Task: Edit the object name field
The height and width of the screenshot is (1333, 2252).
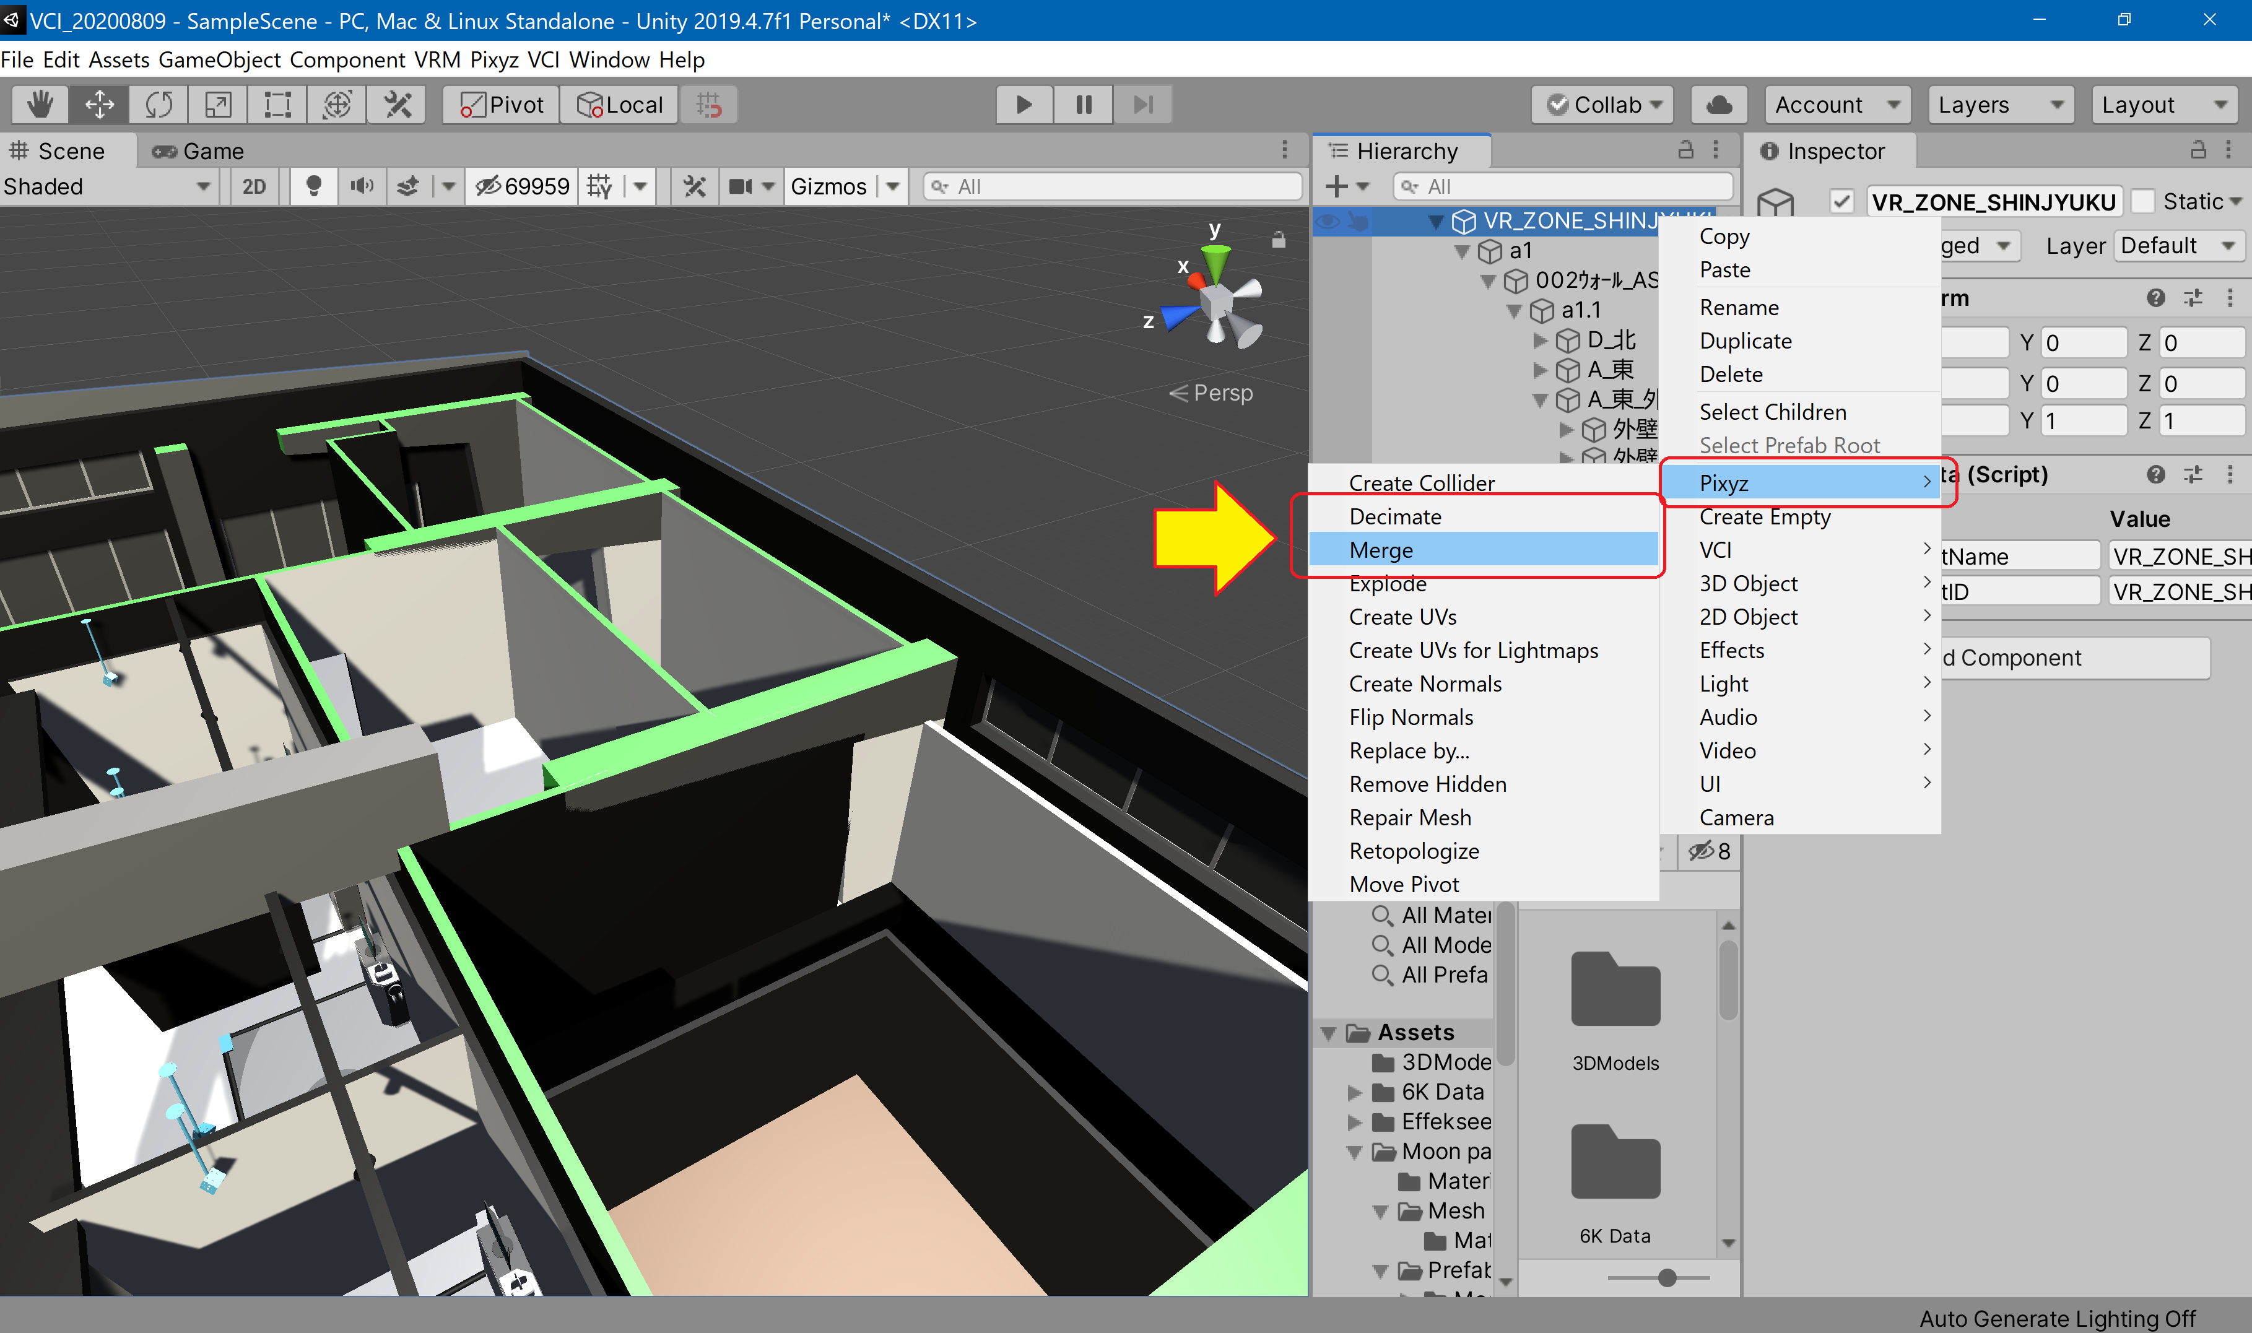Action: click(1994, 201)
